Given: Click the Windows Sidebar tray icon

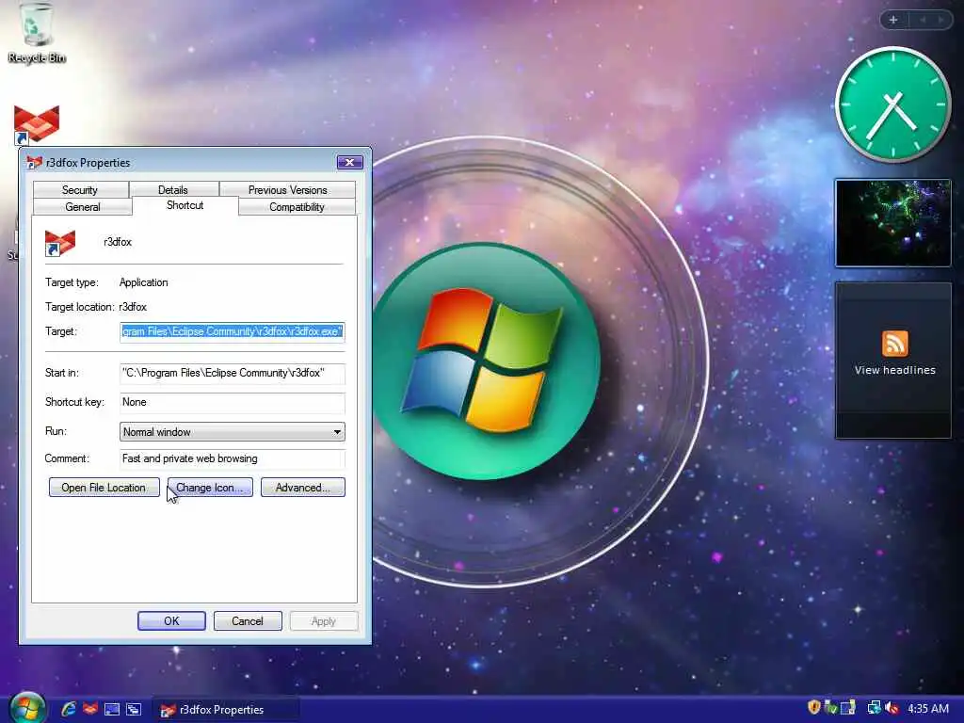Looking at the screenshot, I should pos(848,708).
